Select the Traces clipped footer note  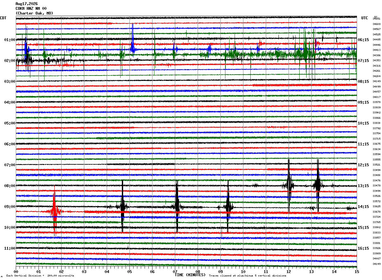coord(248,276)
